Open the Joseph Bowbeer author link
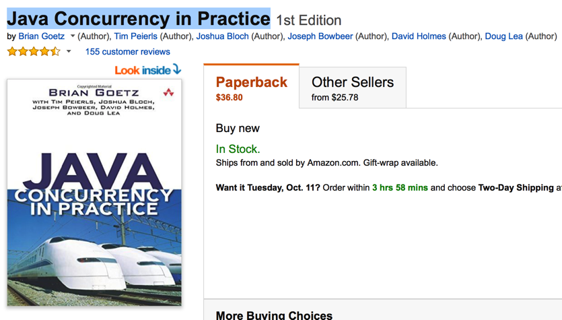The height and width of the screenshot is (320, 562). pos(320,36)
